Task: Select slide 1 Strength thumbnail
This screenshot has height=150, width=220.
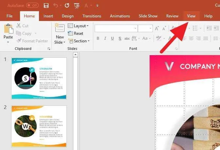Action: point(39,78)
